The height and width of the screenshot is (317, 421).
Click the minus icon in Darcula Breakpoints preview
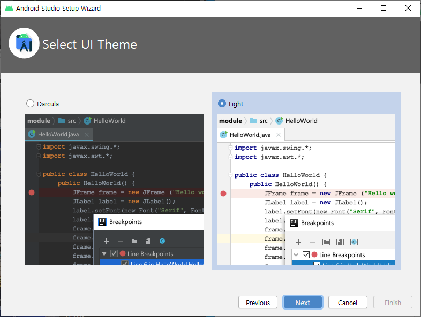click(121, 241)
